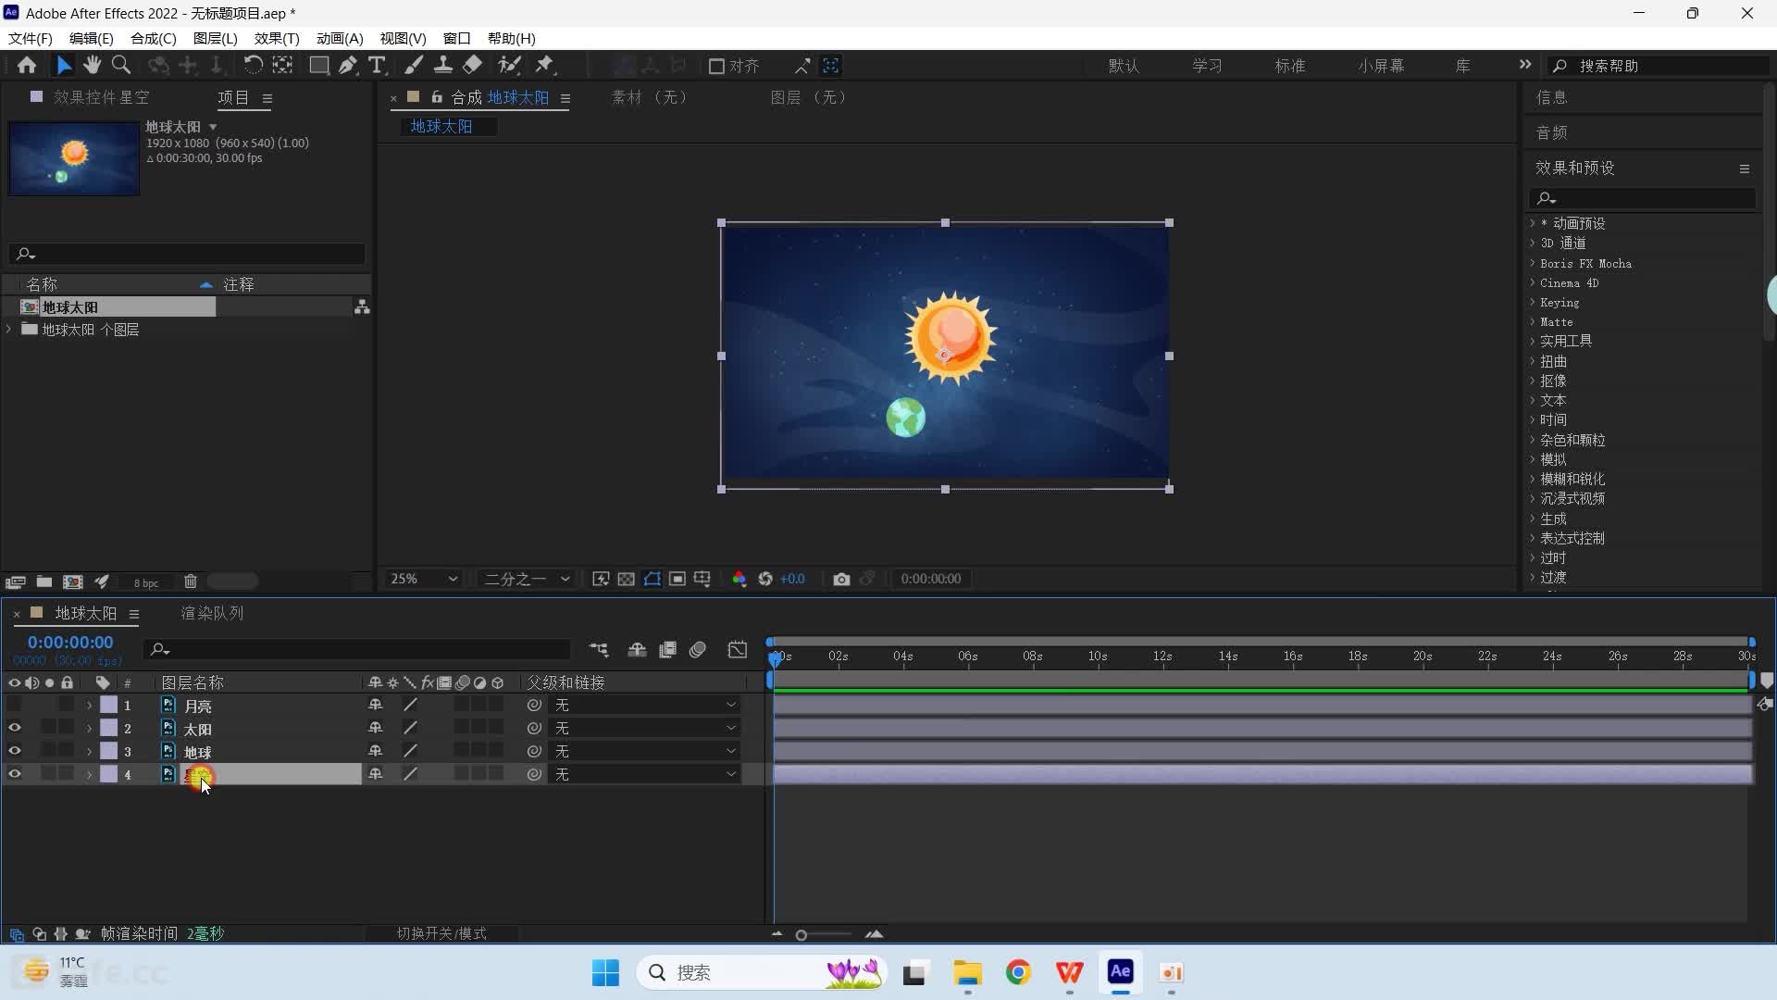Toggle the 对齐 snapping checkbox
Screen dimensions: 1777x1000
pyautogui.click(x=716, y=66)
